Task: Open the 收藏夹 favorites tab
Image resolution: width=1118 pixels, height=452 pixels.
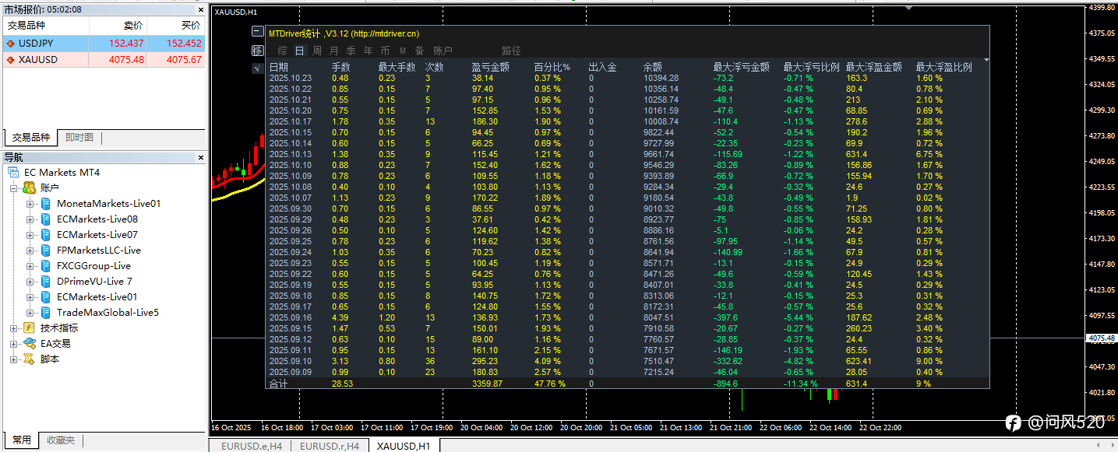Action: coord(60,440)
